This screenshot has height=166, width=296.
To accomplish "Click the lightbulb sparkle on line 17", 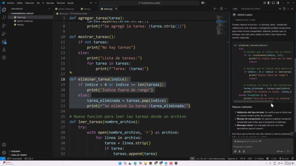I will coord(71,72).
